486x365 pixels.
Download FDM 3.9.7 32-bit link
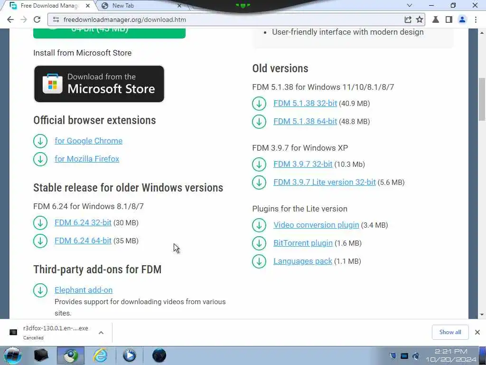pos(303,164)
